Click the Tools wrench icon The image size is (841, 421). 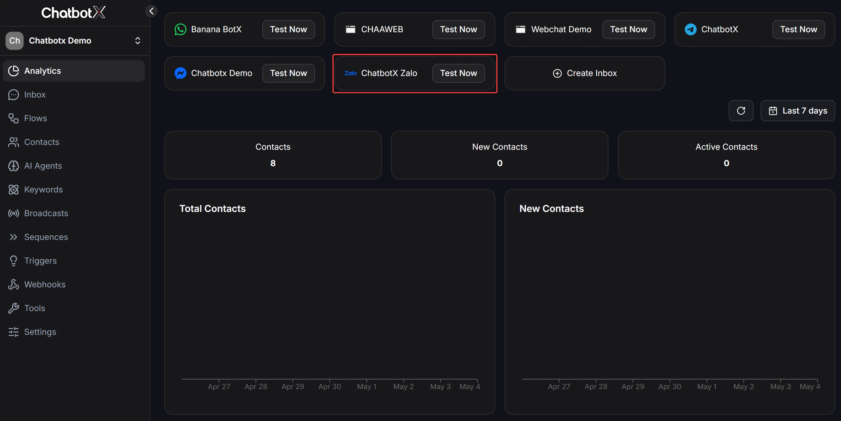tap(13, 308)
